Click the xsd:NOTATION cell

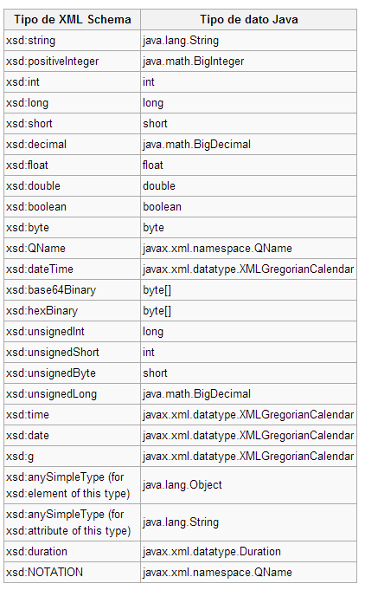coord(73,572)
